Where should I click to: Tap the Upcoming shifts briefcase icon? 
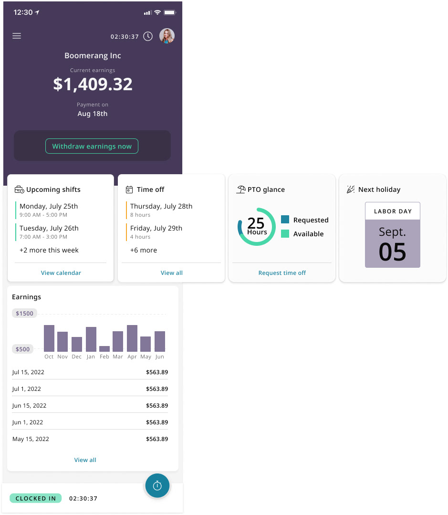20,189
